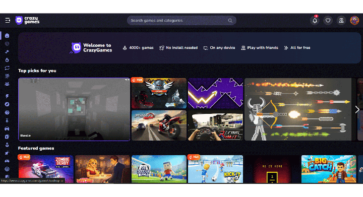Open the Kick It game thumbnail
Screen dimensions: 363x197
pyautogui.click(x=215, y=169)
